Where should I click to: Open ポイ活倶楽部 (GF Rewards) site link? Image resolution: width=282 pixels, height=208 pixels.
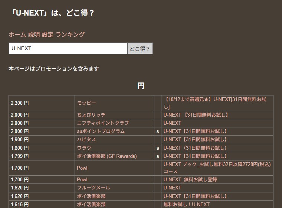coord(107,156)
